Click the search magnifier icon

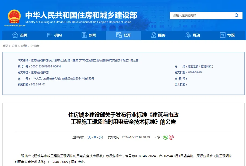tap(236, 15)
